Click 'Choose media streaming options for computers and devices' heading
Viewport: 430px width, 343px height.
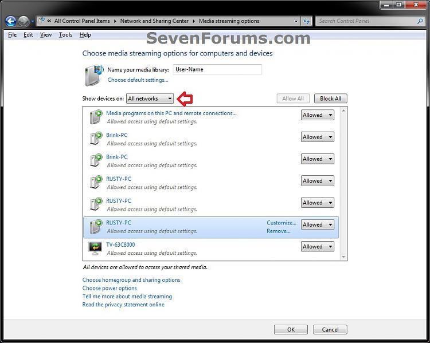click(177, 53)
